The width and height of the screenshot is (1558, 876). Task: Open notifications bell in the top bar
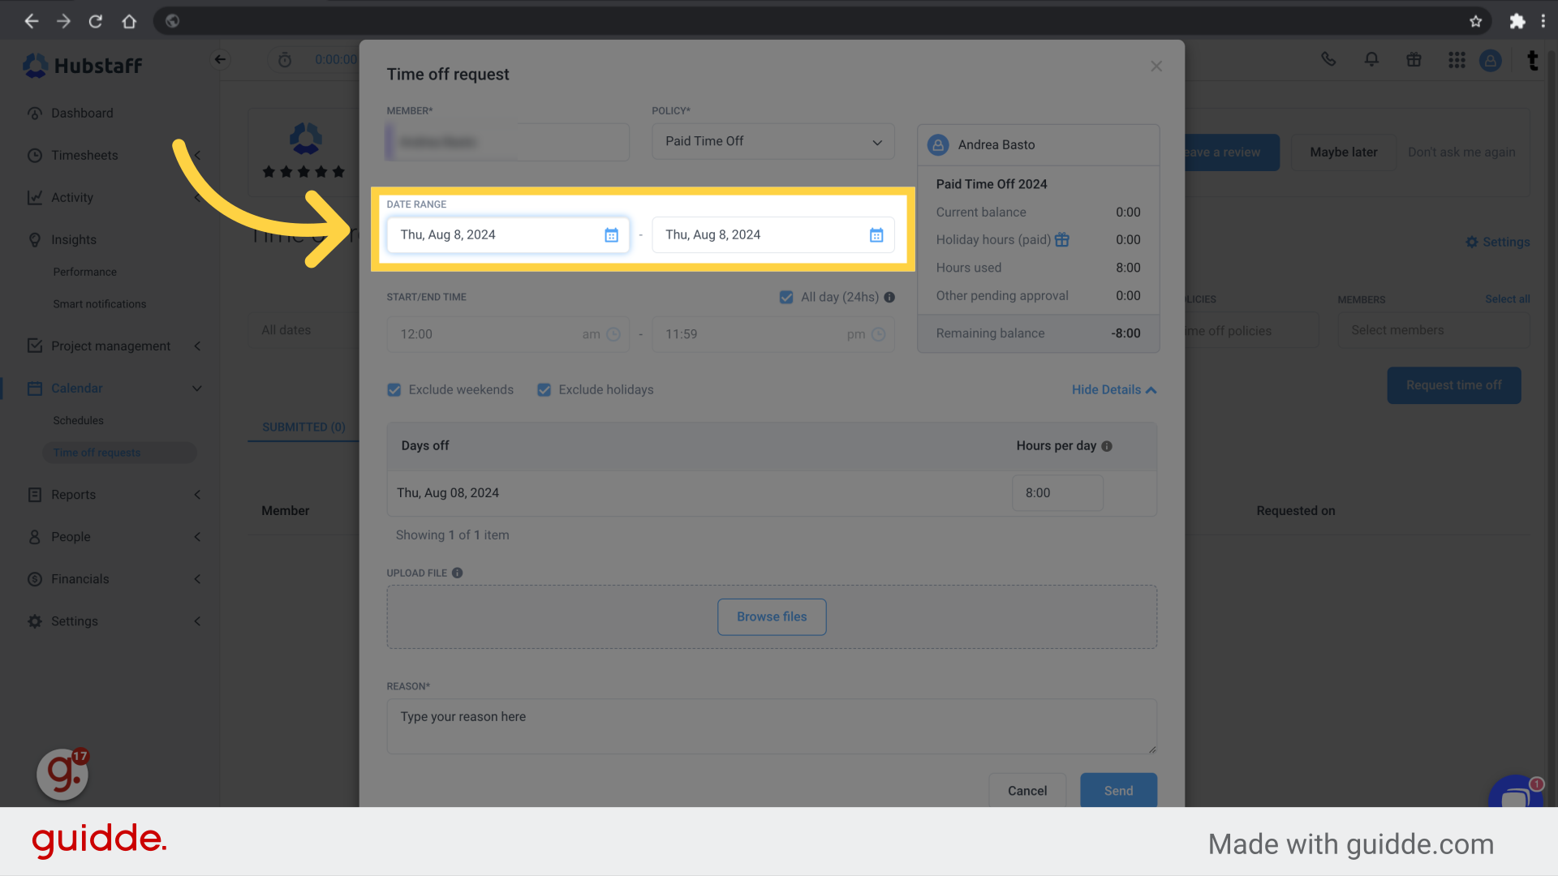click(x=1371, y=59)
